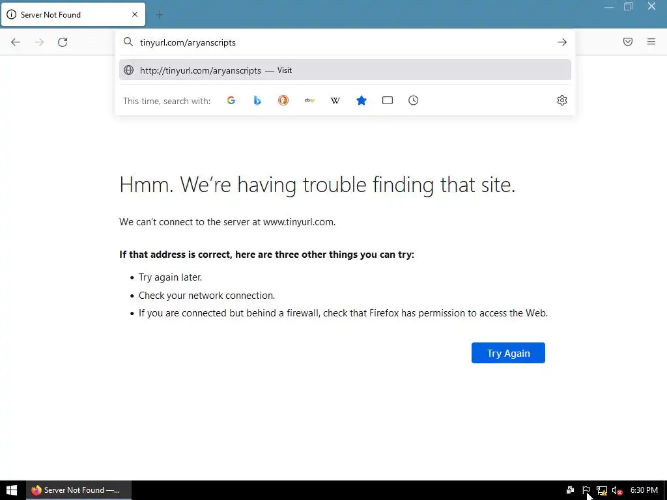Search this time with Bing
This screenshot has width=667, height=500.
point(257,100)
